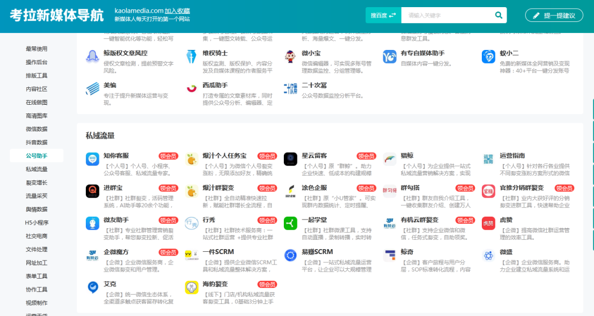Click the 行秀 circular icon
594x316 pixels.
coord(191,223)
